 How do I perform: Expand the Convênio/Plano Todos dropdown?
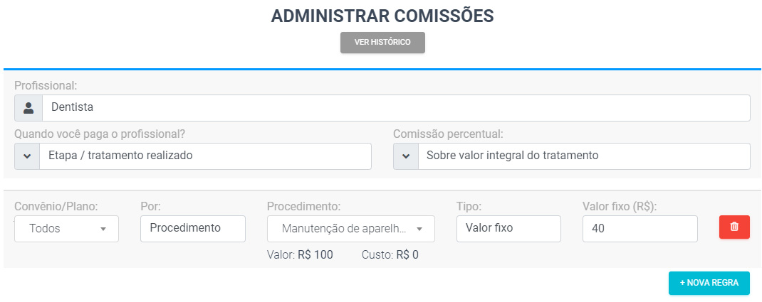66,228
